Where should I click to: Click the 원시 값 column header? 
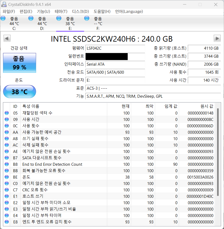(197, 106)
